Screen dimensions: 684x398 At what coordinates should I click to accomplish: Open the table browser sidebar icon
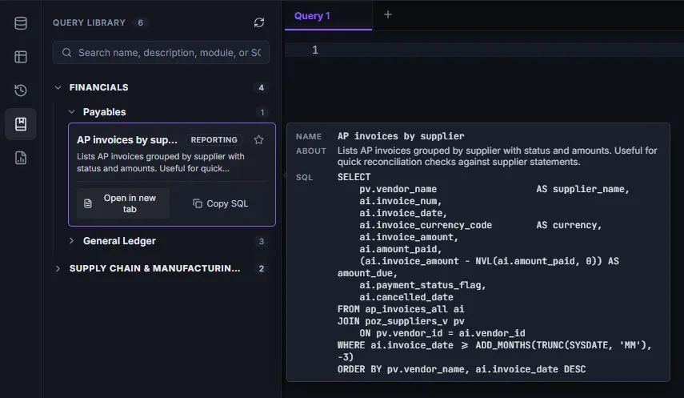click(x=21, y=57)
